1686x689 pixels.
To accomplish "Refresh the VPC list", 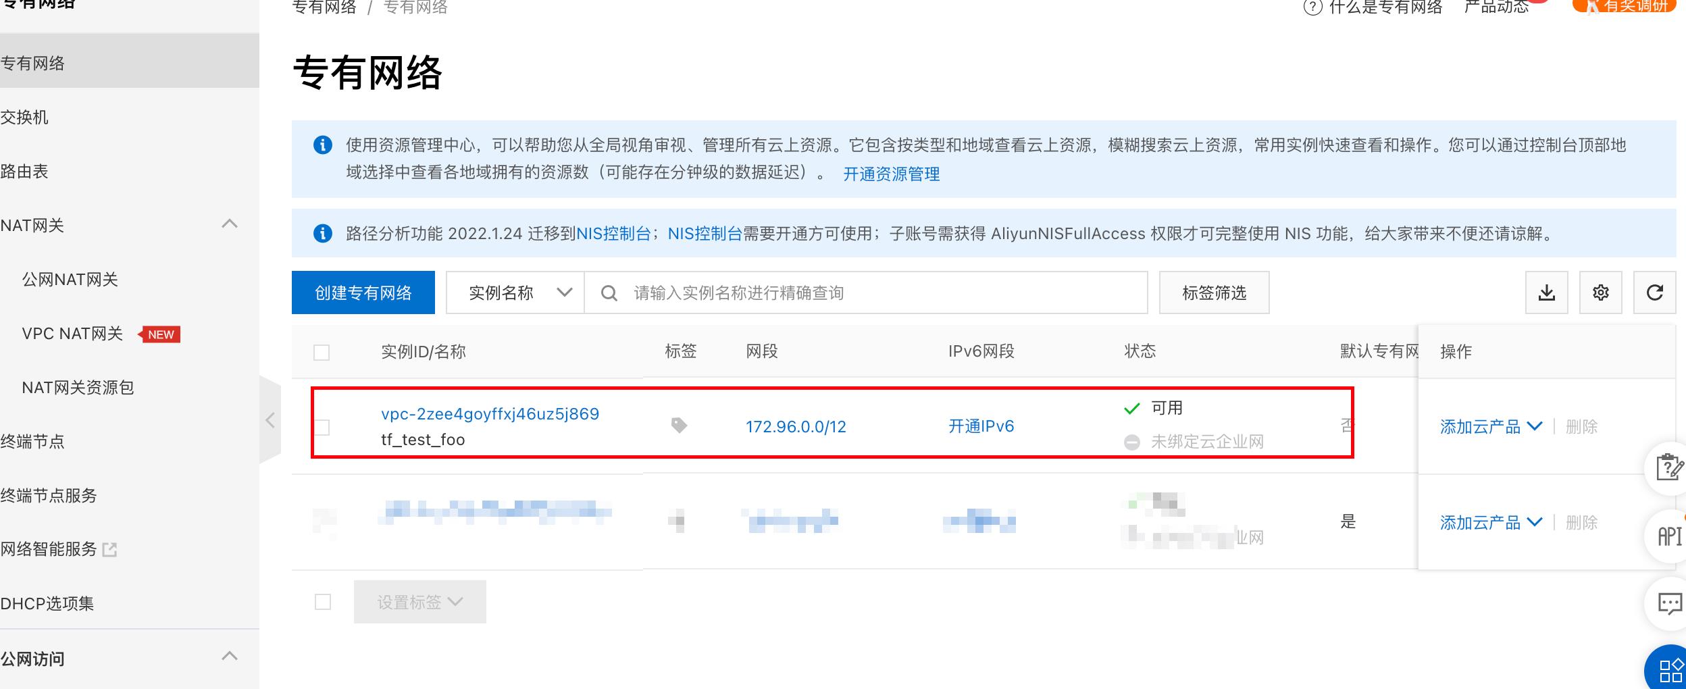I will tap(1654, 292).
